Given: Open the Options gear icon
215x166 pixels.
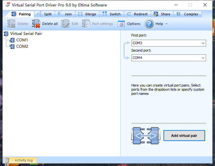Looking at the screenshot, I should [121, 24].
